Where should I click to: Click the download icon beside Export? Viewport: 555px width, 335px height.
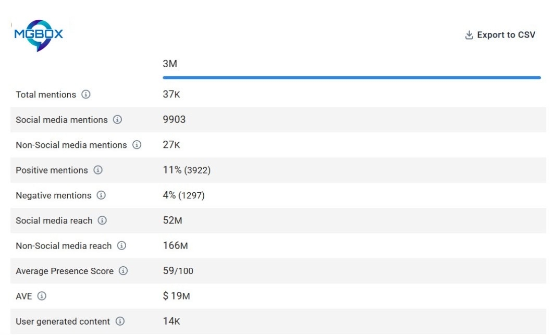point(469,35)
